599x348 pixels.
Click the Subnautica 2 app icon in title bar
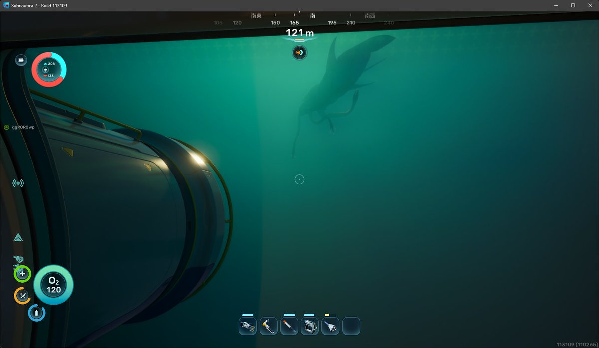pos(6,5)
